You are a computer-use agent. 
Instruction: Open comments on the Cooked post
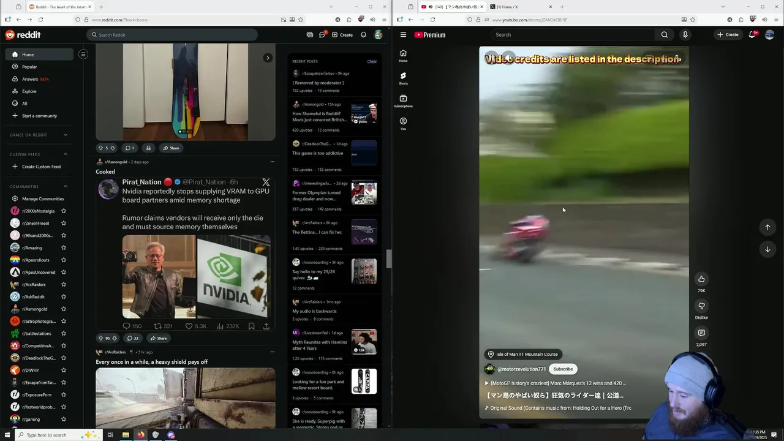tap(132, 338)
